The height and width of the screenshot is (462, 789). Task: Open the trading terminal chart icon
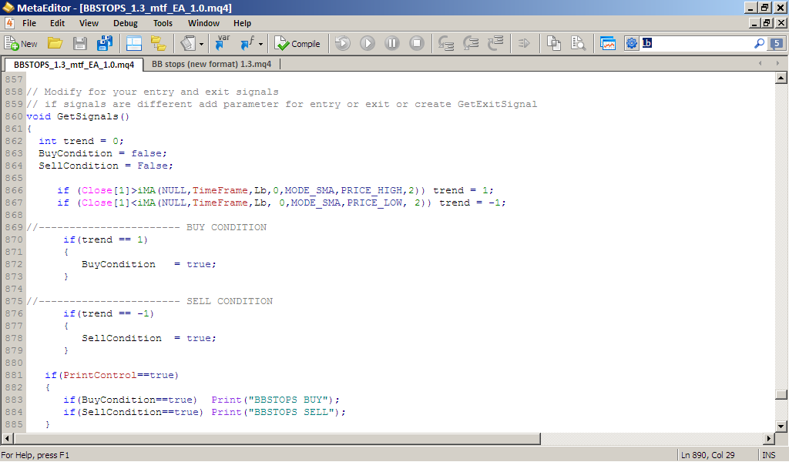point(608,44)
